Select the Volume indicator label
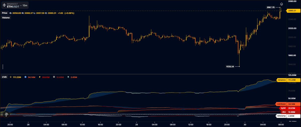Viewport: 301px width, 127px height. [6, 18]
